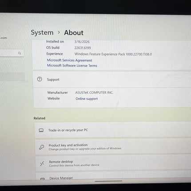Open Remote desktop settings

point(113,163)
